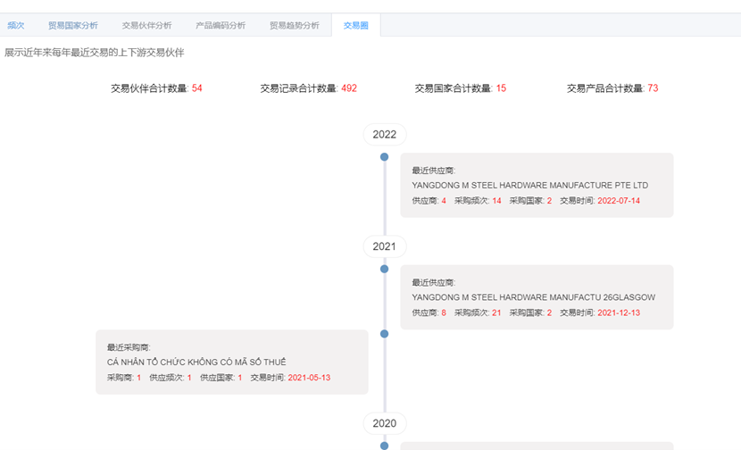
Task: Click 供应商 count 8 in 2021 card
Action: point(444,312)
